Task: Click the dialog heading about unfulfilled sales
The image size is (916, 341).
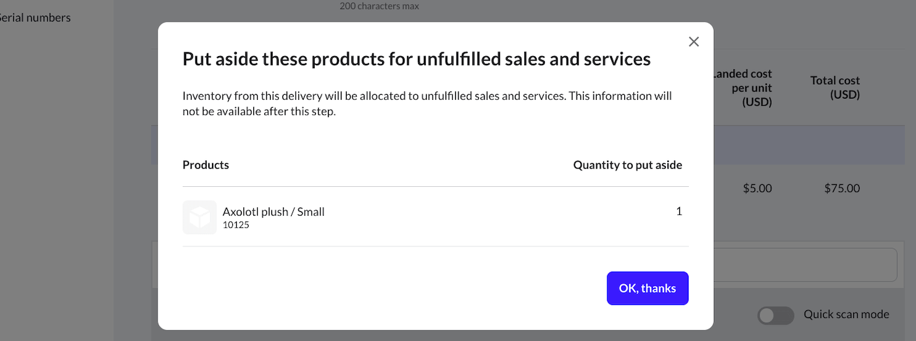Action: [x=416, y=59]
